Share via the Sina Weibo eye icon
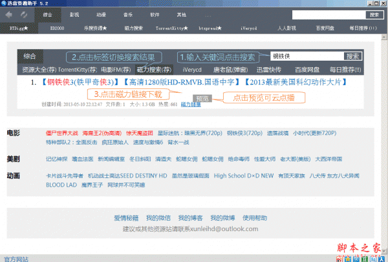388x262 pixels. (339, 259)
